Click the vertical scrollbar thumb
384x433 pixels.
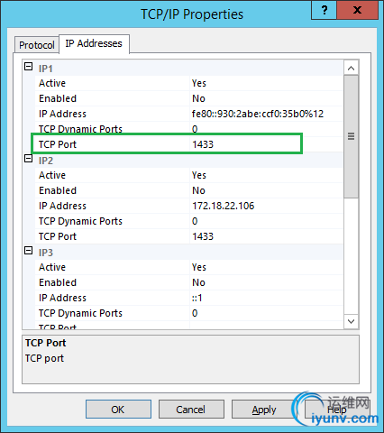[x=351, y=136]
